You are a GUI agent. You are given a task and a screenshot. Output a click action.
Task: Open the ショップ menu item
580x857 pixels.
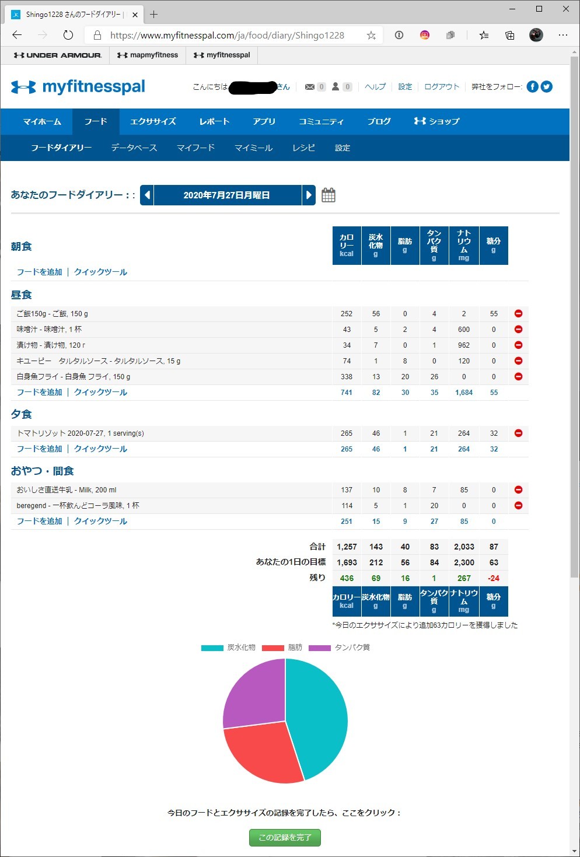[x=436, y=121]
